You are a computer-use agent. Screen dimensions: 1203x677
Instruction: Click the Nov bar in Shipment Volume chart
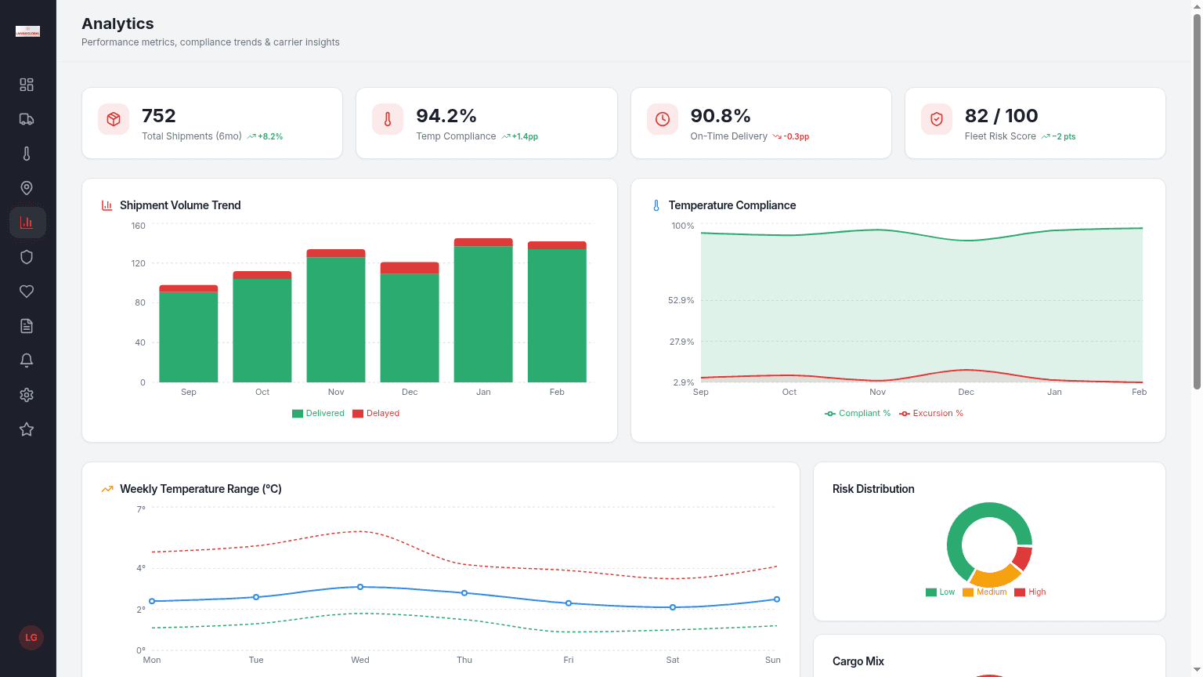click(336, 316)
